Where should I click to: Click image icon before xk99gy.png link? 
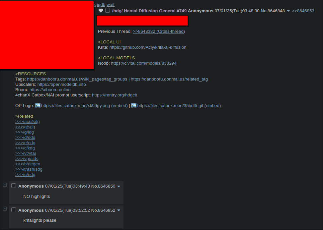coord(38,105)
